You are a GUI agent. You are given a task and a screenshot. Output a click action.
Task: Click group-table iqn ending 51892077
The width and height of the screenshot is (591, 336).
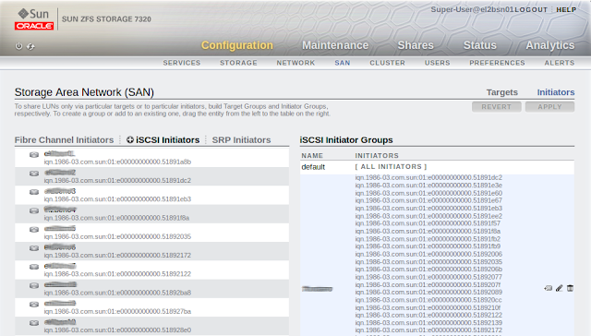coord(428,277)
